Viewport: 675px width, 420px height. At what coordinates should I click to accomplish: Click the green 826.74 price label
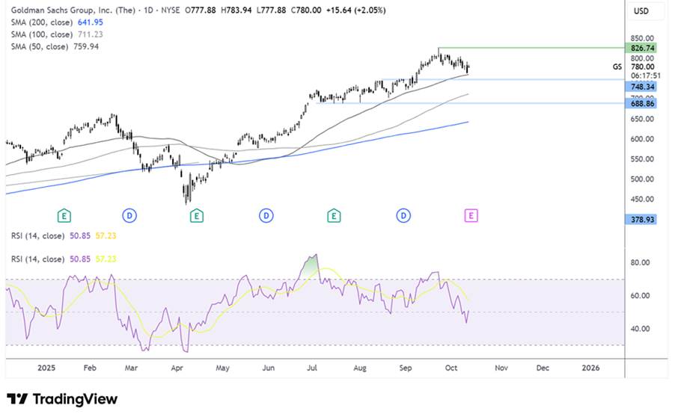pos(642,48)
